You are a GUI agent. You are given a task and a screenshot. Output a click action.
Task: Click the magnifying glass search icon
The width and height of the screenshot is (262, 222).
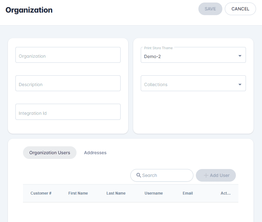coord(139,175)
